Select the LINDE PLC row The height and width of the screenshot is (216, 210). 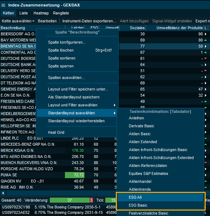[x=58, y=138]
